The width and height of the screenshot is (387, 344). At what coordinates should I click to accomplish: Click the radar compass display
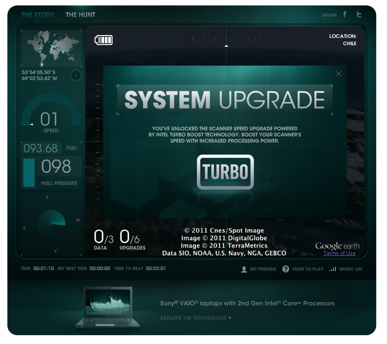(x=51, y=224)
